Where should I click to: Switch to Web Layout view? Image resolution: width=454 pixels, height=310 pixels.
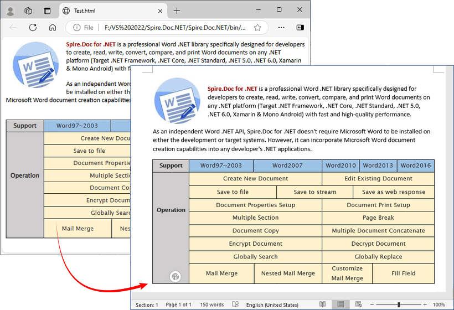358,304
